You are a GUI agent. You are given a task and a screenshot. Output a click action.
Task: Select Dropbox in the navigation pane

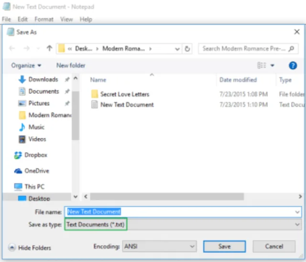tap(36, 155)
